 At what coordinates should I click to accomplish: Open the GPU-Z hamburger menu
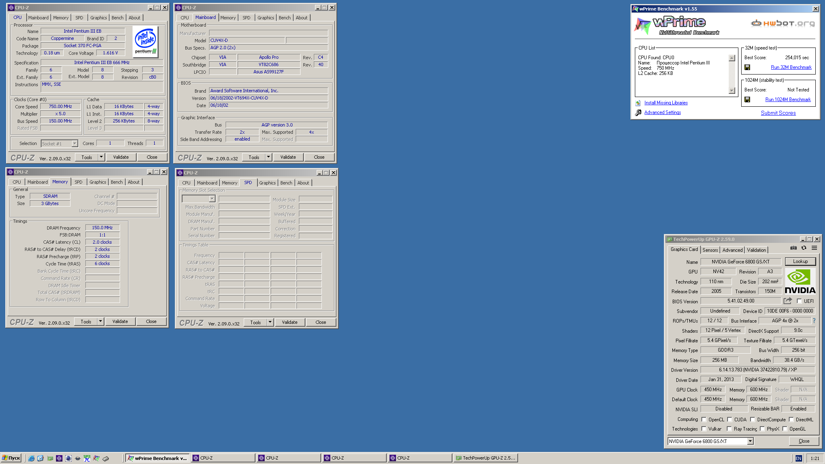[x=814, y=248]
